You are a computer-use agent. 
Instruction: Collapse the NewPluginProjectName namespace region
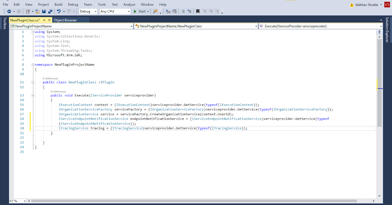click(32, 64)
